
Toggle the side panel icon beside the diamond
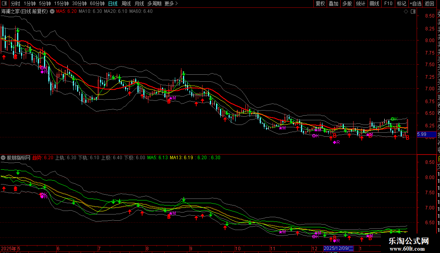coord(413,11)
